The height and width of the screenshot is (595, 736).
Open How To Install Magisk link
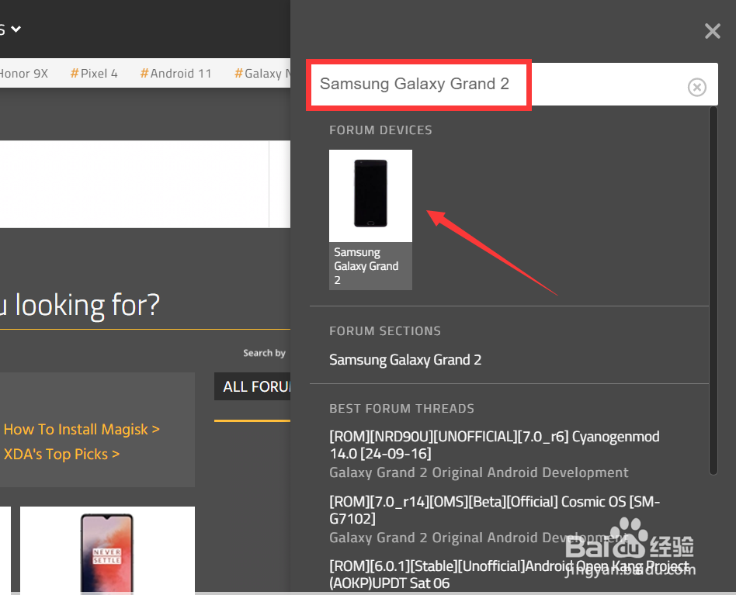coord(82,429)
